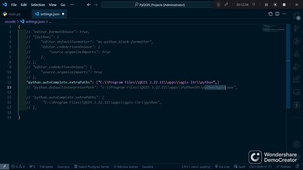Close the unsaved settings.json tab dot
The width and height of the screenshot is (303, 170).
point(63,14)
